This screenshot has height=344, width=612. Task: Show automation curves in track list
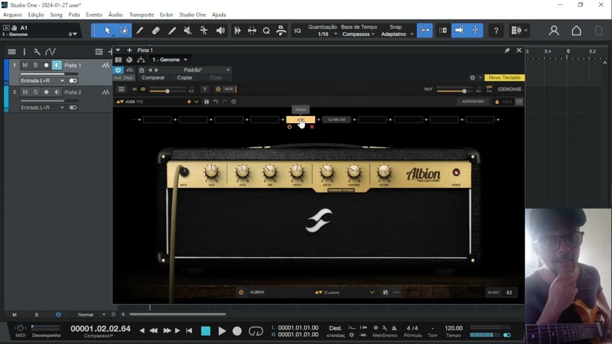(50, 52)
